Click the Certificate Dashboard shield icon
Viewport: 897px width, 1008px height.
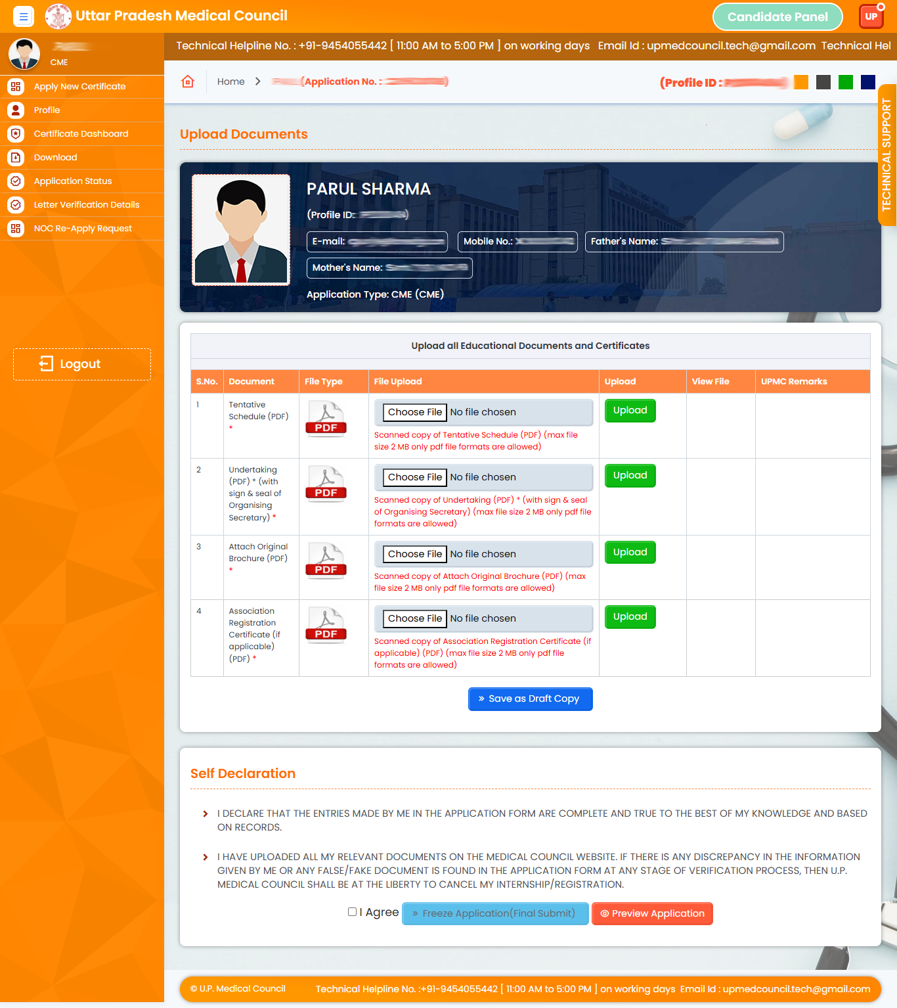[x=16, y=134]
